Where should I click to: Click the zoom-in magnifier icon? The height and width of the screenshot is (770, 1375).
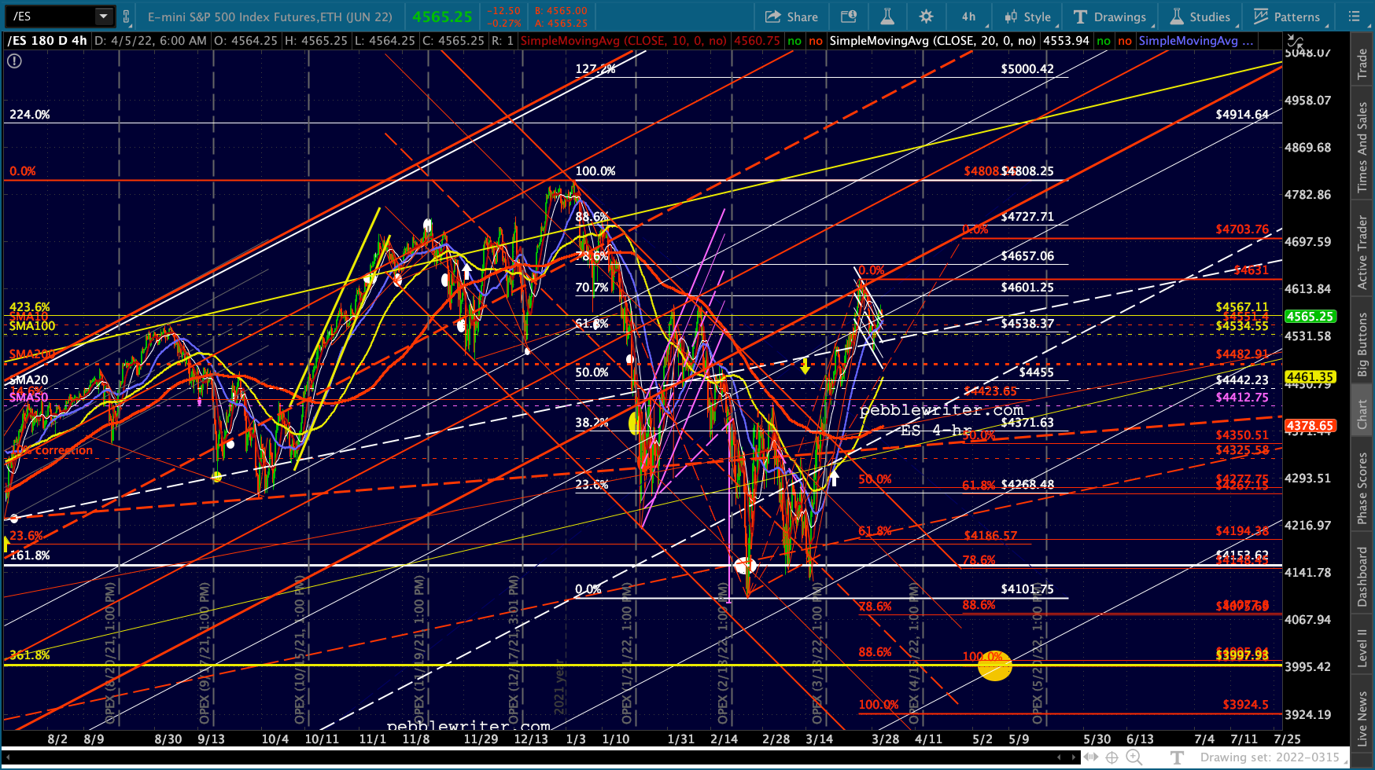coord(1134,757)
